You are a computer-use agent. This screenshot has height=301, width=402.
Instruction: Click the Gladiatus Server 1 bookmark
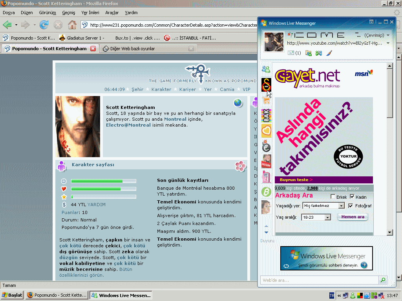pyautogui.click(x=82, y=38)
